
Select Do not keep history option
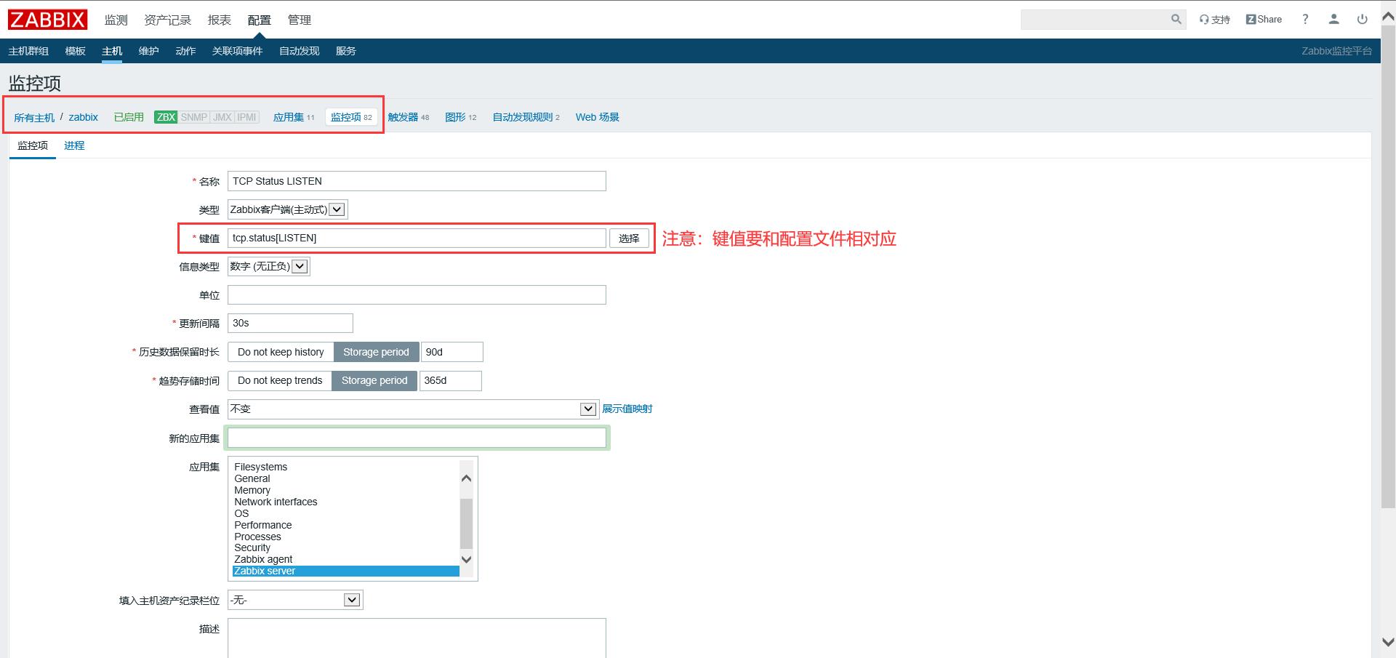click(x=281, y=352)
